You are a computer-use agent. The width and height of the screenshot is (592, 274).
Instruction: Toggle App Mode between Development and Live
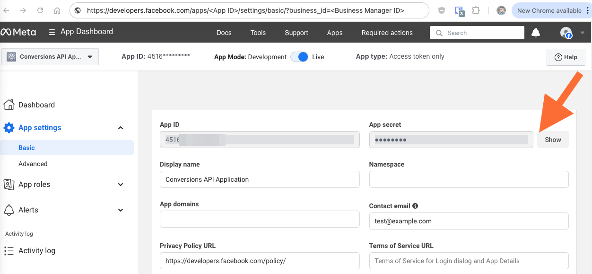point(299,57)
